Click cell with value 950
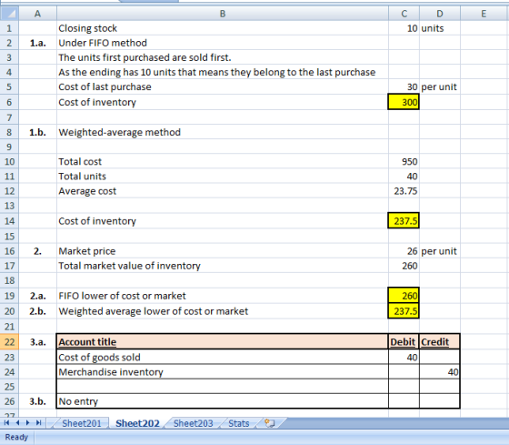Image resolution: width=509 pixels, height=445 pixels. [404, 161]
